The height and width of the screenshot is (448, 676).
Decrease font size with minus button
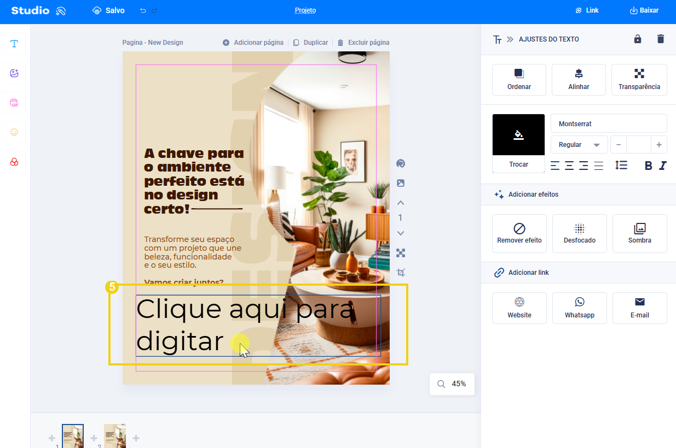coord(619,145)
